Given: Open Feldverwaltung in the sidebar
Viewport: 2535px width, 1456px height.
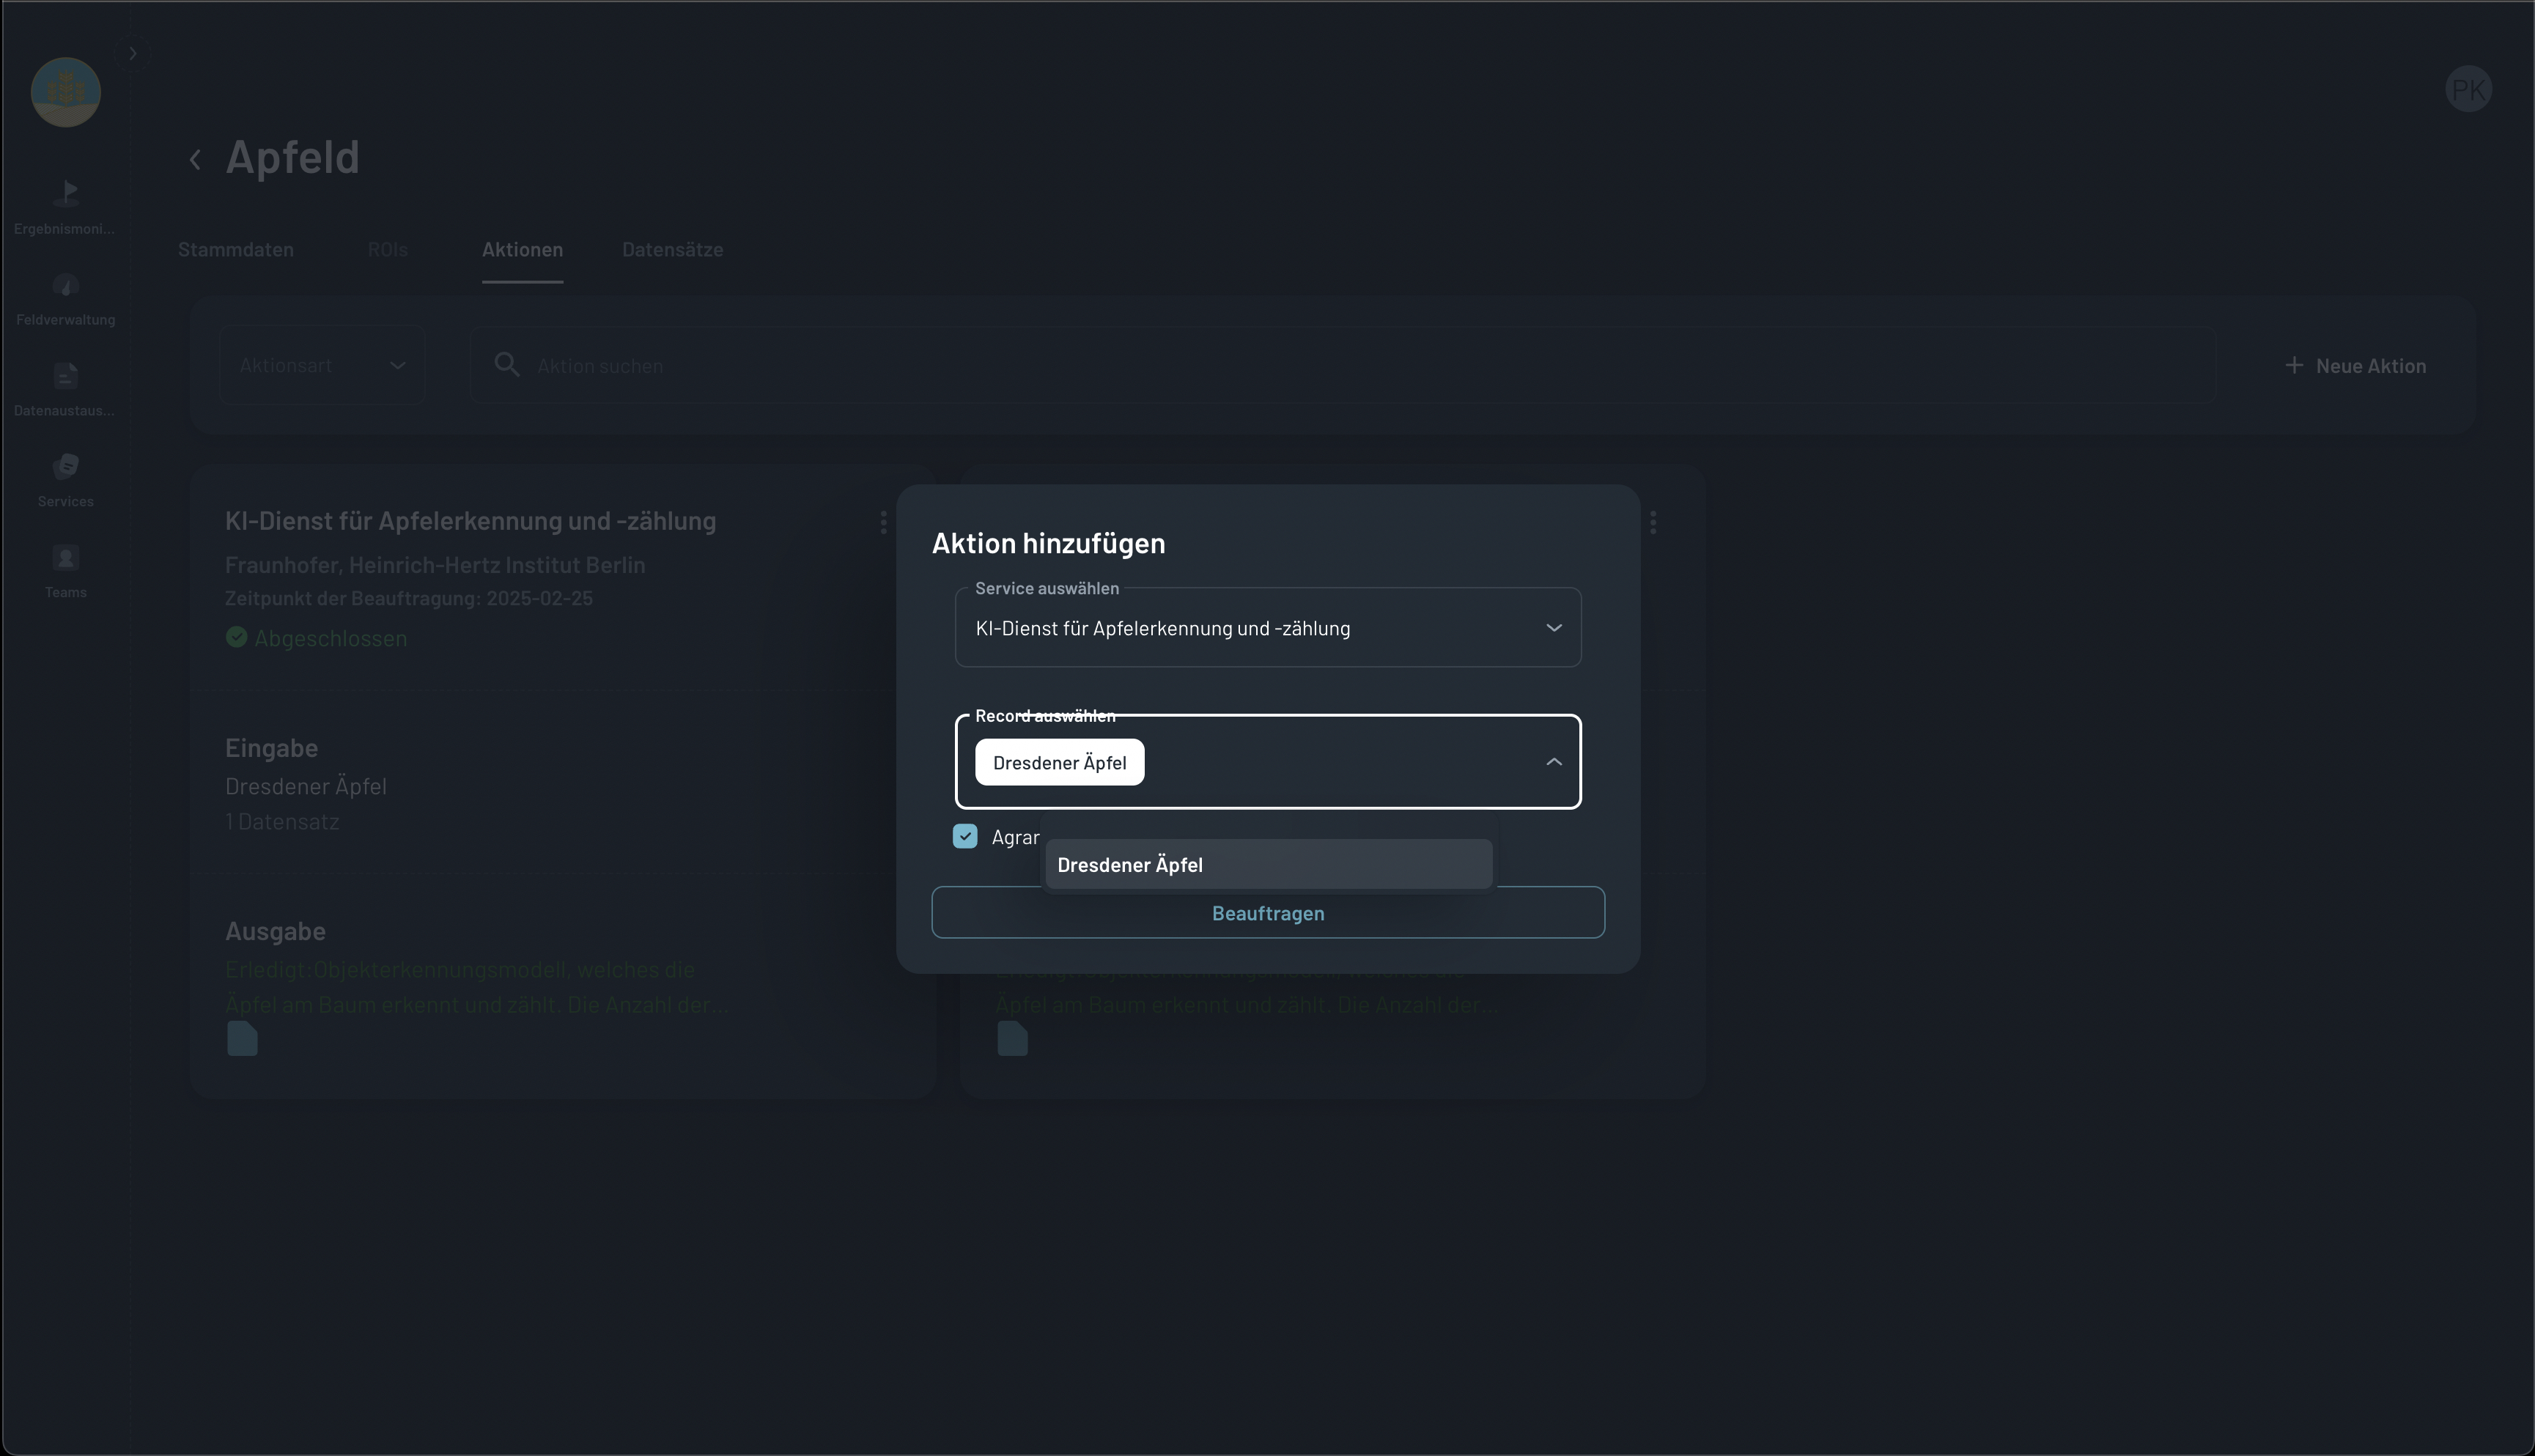Looking at the screenshot, I should [x=65, y=299].
